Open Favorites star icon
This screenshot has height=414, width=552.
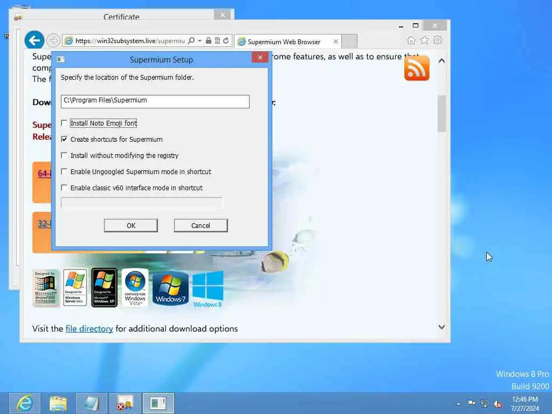pos(425,40)
